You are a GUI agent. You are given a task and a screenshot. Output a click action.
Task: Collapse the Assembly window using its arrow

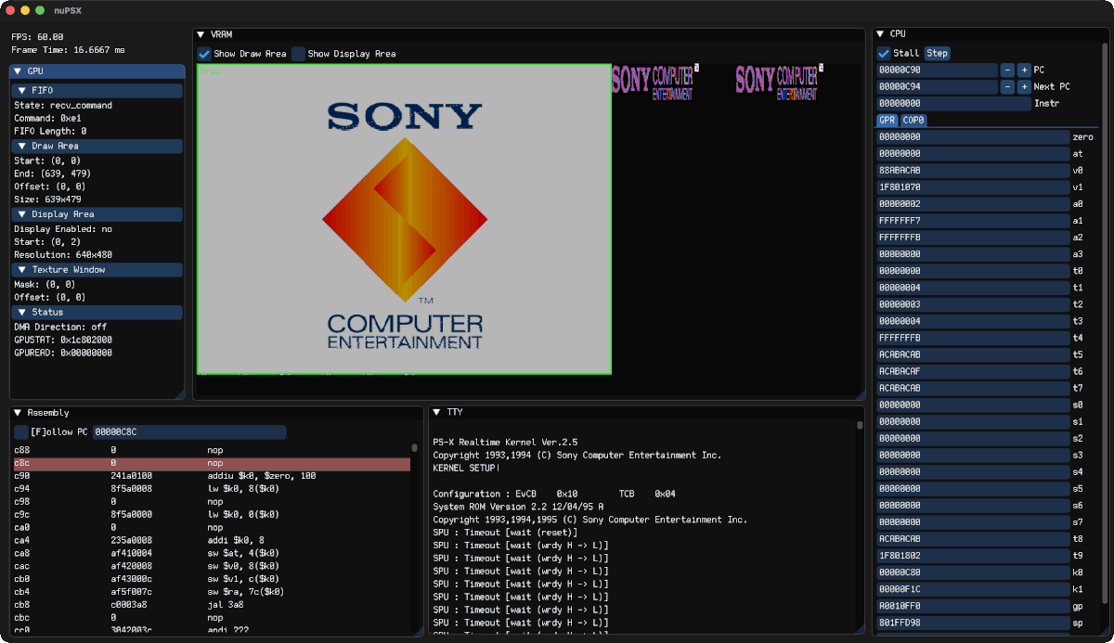pyautogui.click(x=19, y=412)
